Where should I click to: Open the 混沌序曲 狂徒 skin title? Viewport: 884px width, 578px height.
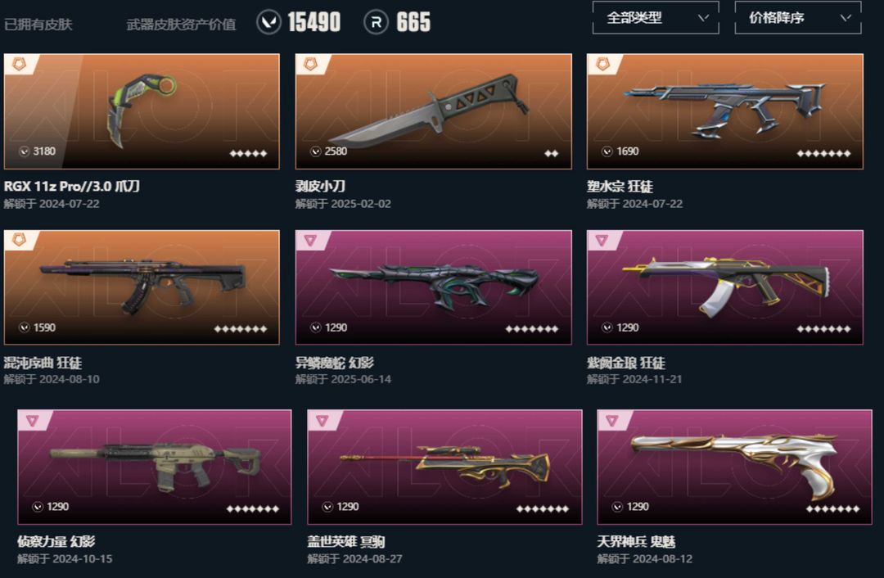(x=43, y=363)
